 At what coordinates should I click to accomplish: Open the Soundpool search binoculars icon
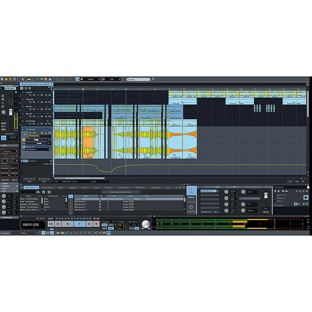(38, 192)
